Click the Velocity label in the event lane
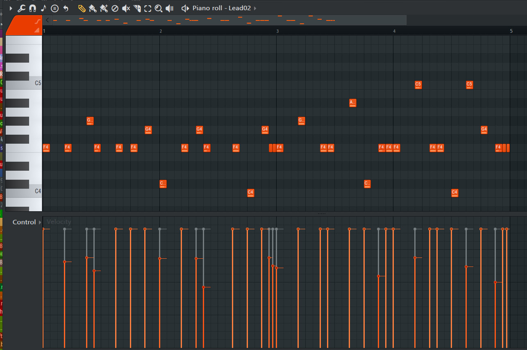Viewport: 527px width, 350px height. pos(59,222)
